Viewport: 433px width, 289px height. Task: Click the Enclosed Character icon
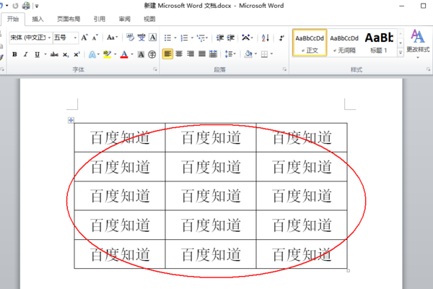pos(152,54)
